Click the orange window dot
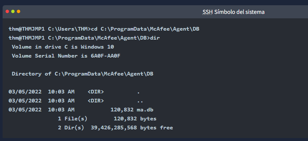Viewport: 308px width, 141px height. [18, 11]
